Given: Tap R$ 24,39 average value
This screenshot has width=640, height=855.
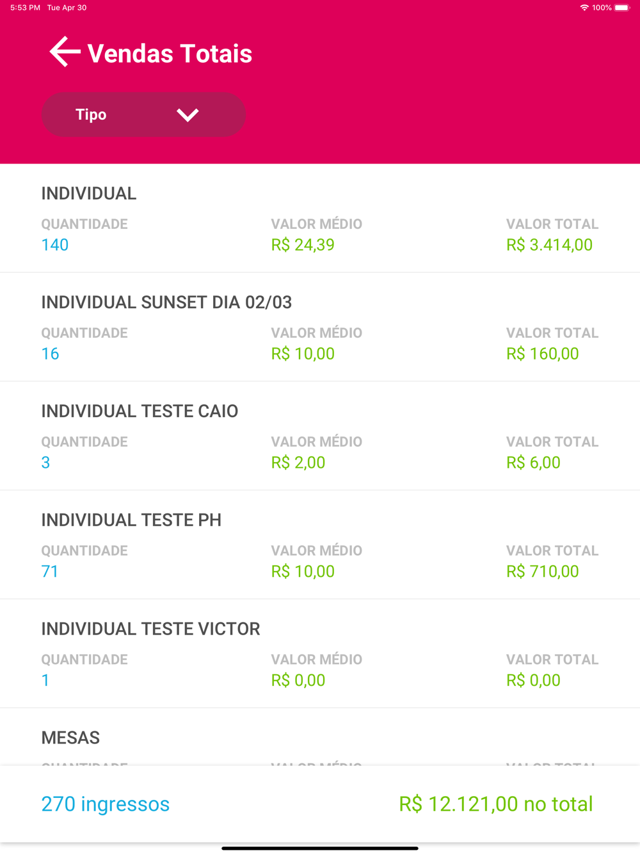Looking at the screenshot, I should point(303,245).
